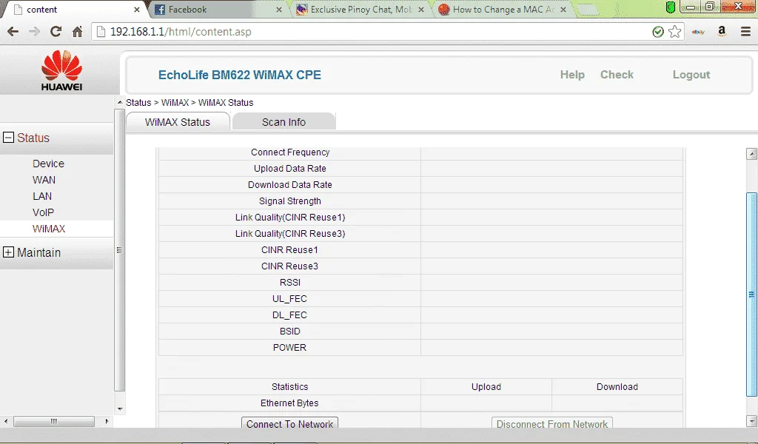Switch to the How to Change a MAC tab
Viewport: 758px width, 444px height.
[503, 10]
